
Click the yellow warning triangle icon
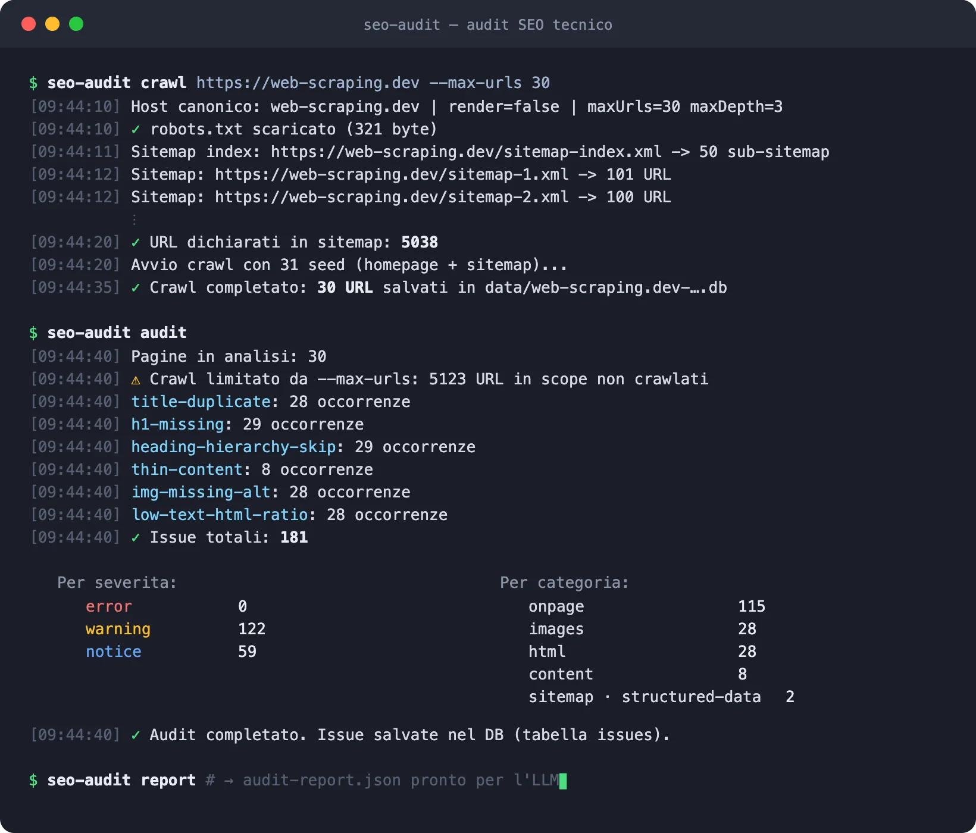tap(136, 380)
